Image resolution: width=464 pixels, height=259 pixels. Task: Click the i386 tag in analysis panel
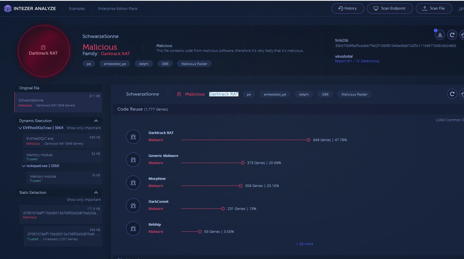point(325,94)
